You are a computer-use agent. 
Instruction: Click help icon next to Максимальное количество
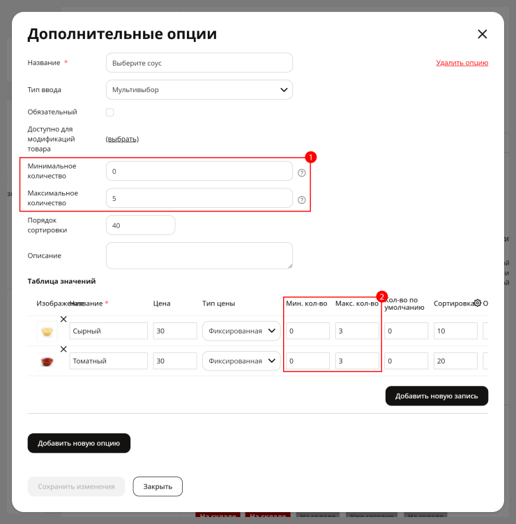pyautogui.click(x=302, y=200)
